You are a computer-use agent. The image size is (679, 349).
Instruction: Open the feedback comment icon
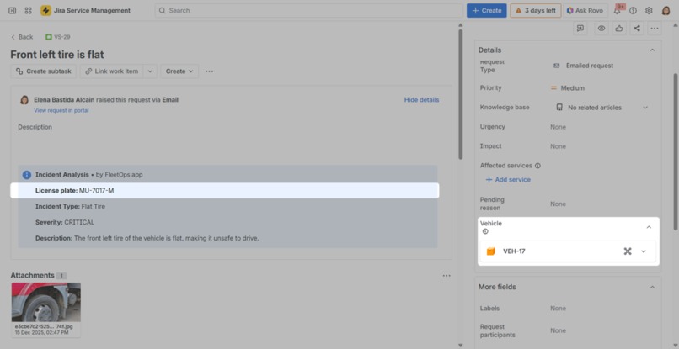pos(580,29)
